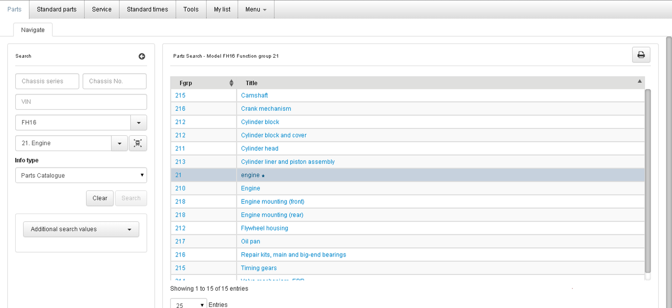Open Repair kits, main and big-end bearings
The width and height of the screenshot is (672, 308).
coord(293,254)
